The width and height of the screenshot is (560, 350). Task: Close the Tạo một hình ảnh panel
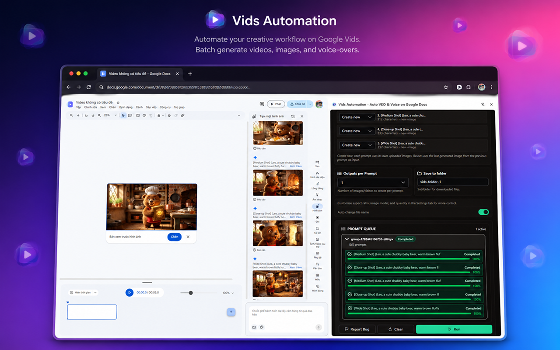tap(301, 116)
